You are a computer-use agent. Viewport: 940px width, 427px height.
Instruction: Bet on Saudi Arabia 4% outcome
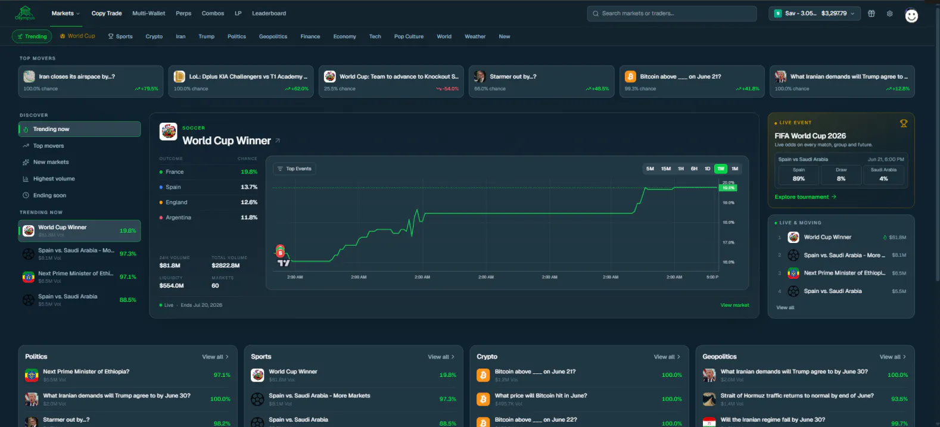[883, 174]
